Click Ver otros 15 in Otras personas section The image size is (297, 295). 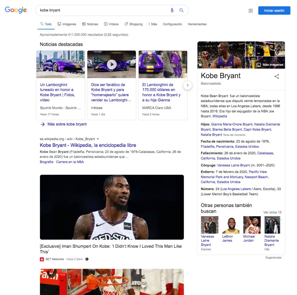coord(272,212)
